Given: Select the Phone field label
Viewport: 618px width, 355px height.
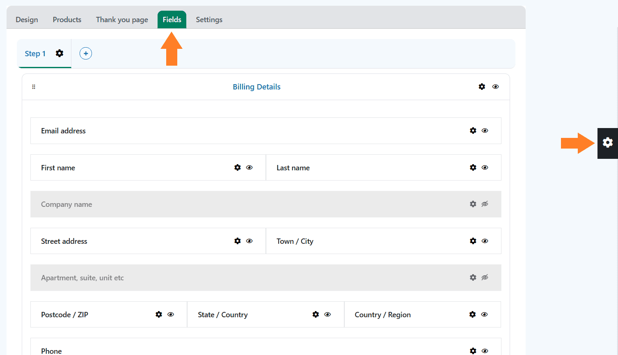Looking at the screenshot, I should pyautogui.click(x=51, y=351).
